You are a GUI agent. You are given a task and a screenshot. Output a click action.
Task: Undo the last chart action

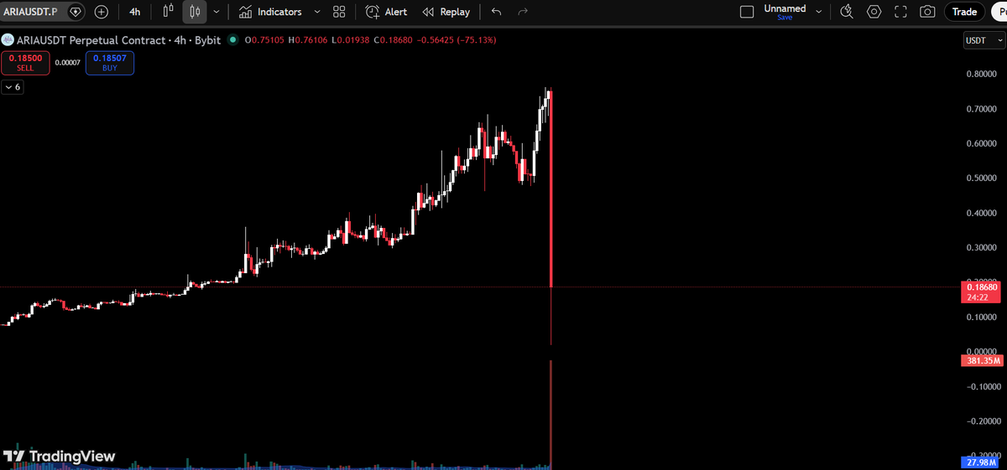click(496, 12)
